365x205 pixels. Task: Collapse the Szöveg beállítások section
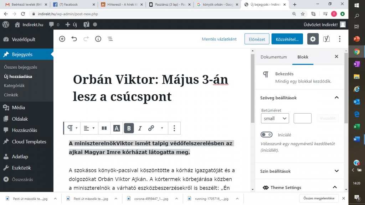coord(336,98)
